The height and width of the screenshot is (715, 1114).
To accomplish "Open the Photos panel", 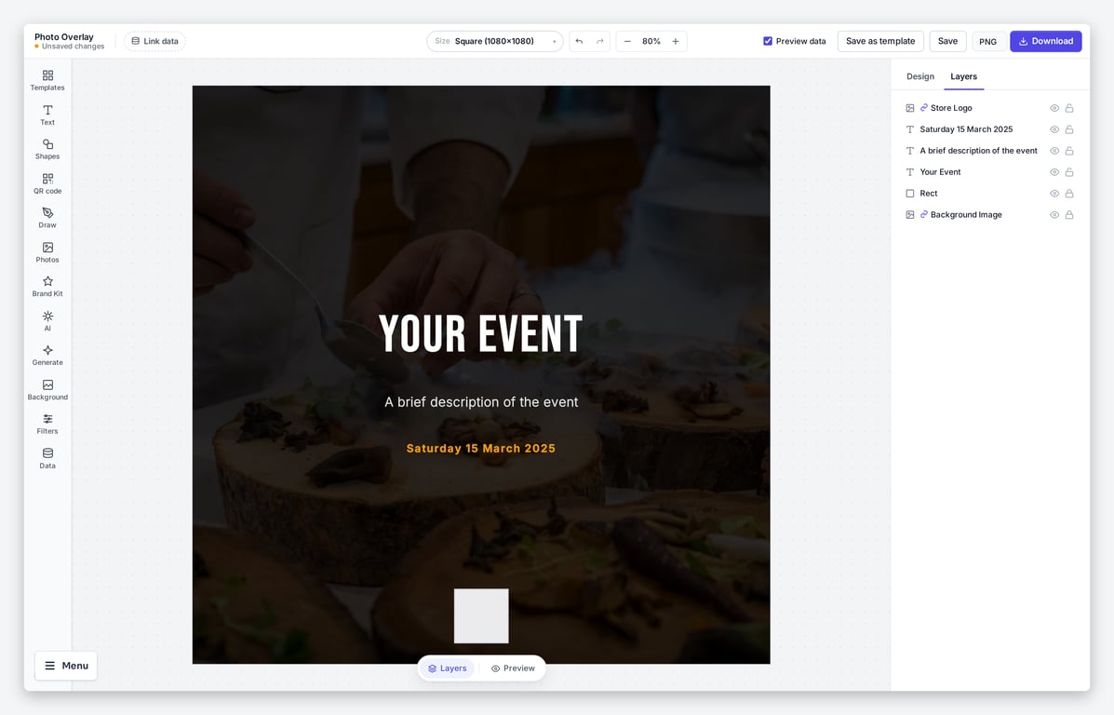I will click(47, 252).
